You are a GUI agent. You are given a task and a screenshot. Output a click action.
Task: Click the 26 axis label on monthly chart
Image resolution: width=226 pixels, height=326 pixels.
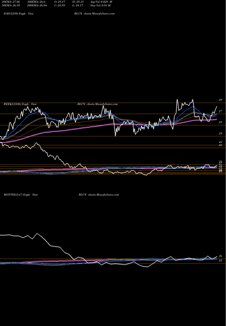point(221,256)
